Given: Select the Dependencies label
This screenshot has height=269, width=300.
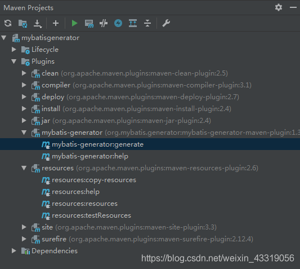Looking at the screenshot, I should coord(55,251).
